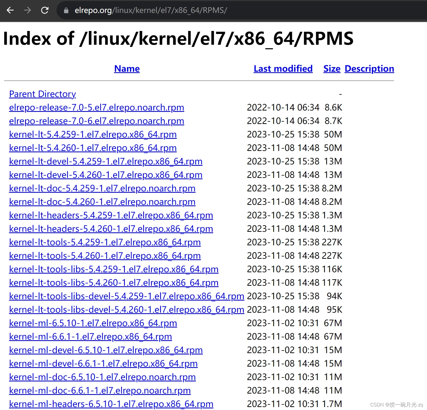Select the 1.7M size of kernel-ml-headers
This screenshot has height=410, width=427.
click(x=332, y=404)
